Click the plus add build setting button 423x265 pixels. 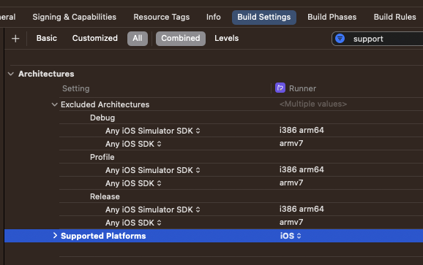(x=15, y=39)
